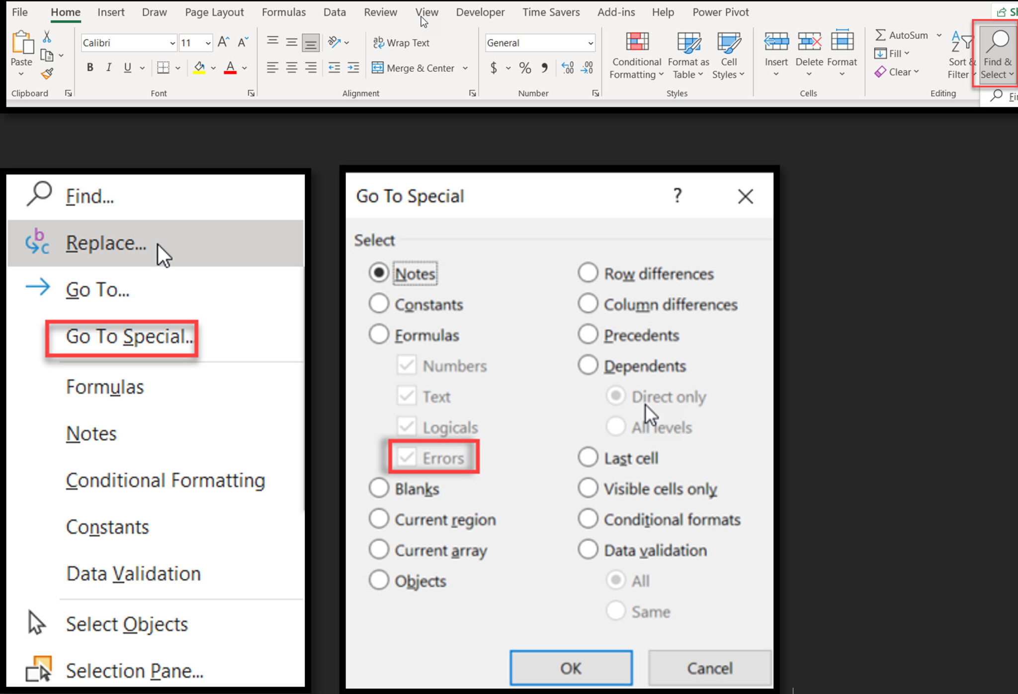Screen dimensions: 1018x694
Task: Open the Alignment dialog launcher
Action: [x=472, y=93]
